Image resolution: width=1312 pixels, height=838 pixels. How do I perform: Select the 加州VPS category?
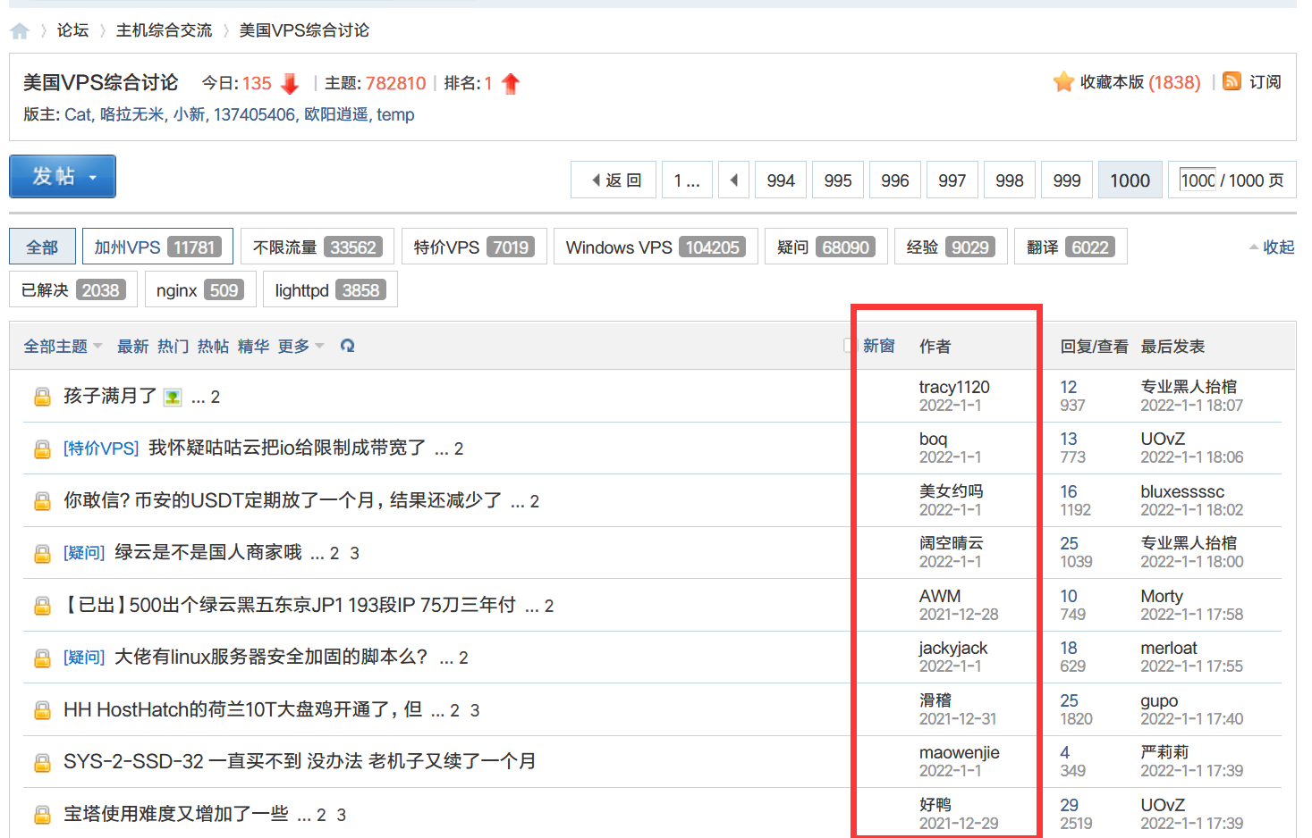(x=157, y=247)
